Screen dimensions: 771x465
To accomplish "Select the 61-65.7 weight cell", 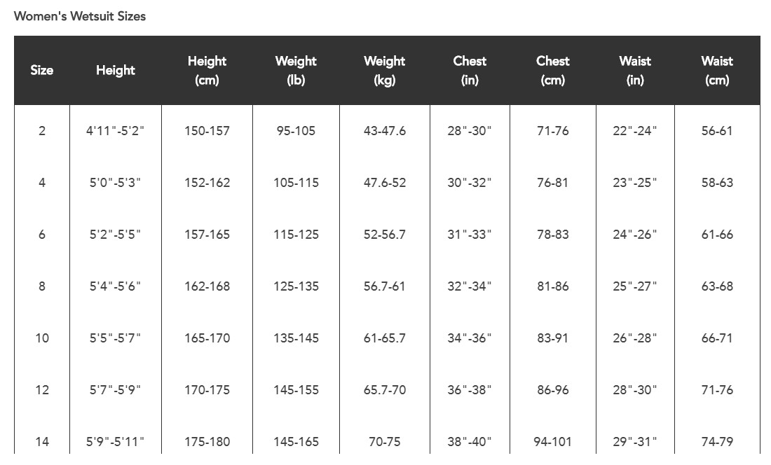I will pos(385,338).
